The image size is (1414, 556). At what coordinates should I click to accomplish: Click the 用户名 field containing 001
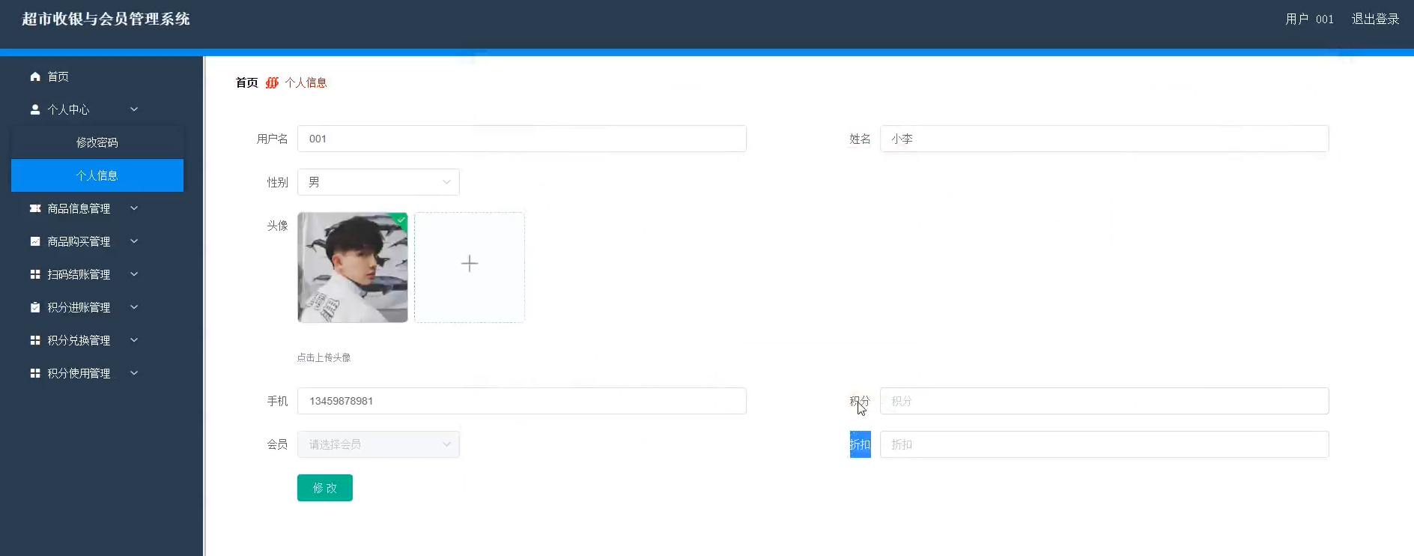coord(522,139)
